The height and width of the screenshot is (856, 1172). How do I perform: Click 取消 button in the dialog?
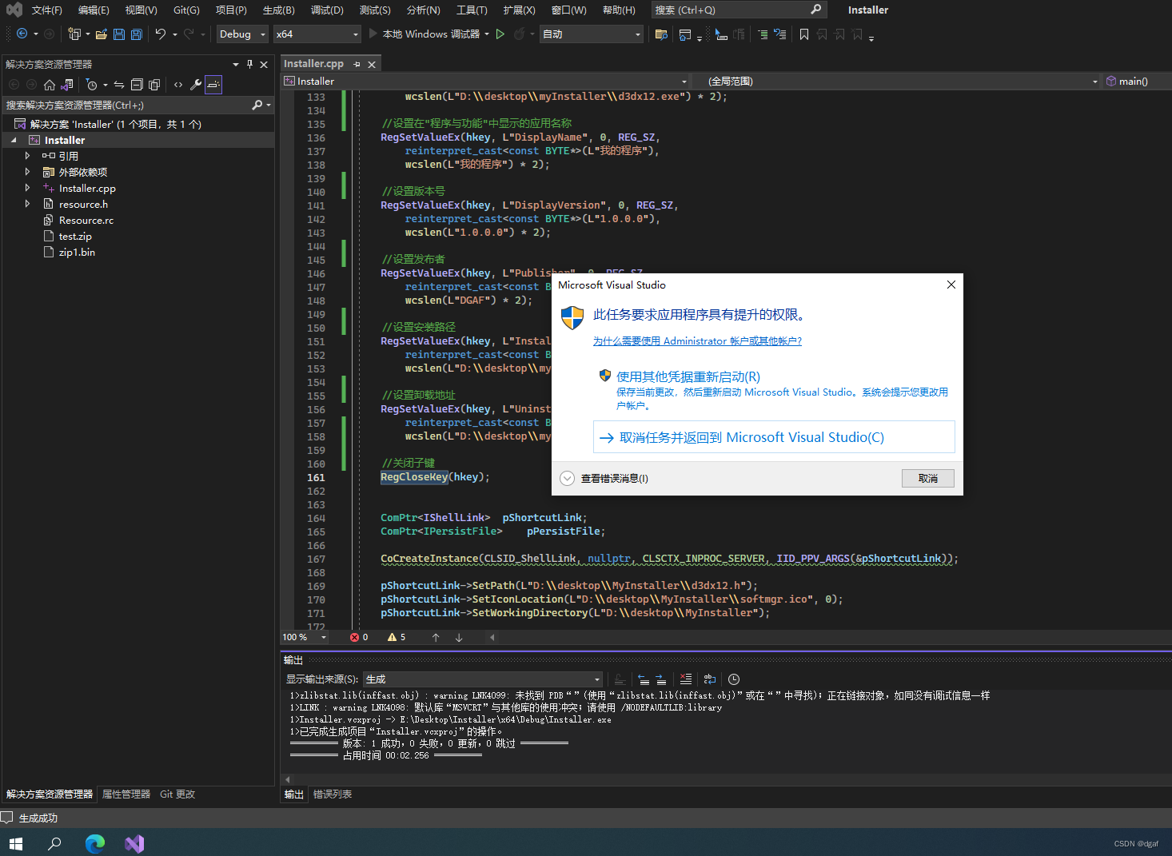click(x=928, y=478)
